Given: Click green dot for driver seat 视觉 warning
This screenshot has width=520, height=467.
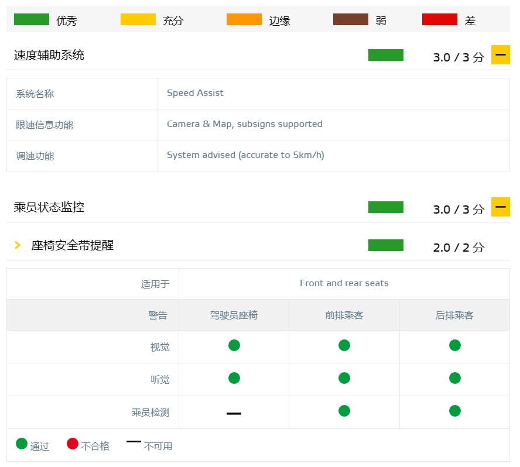Looking at the screenshot, I should point(234,345).
